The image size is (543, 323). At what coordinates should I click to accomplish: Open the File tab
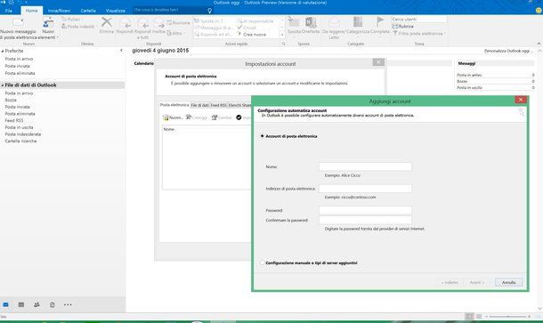pyautogui.click(x=9, y=11)
